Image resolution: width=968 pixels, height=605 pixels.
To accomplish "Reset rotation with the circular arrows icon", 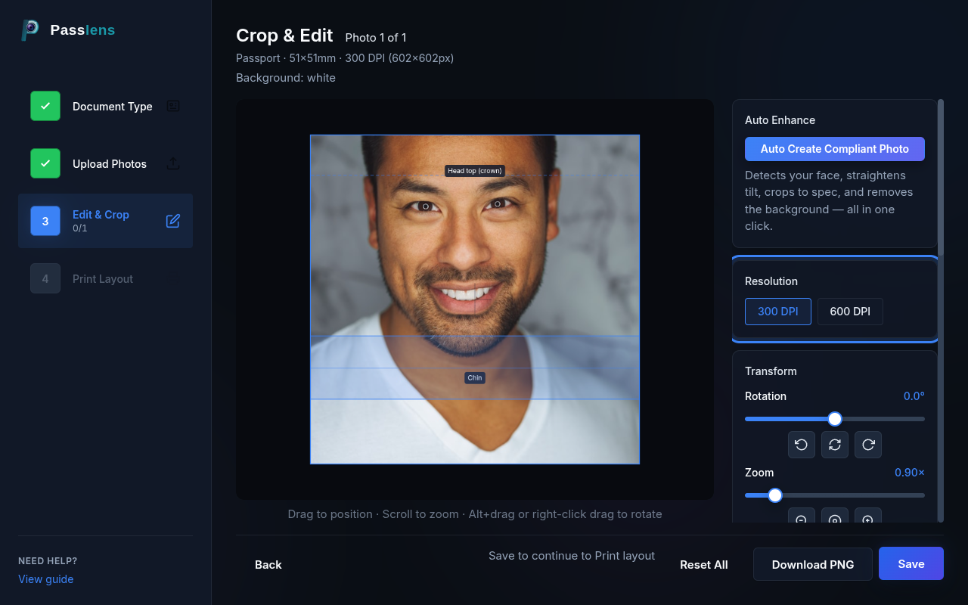I will coord(835,445).
